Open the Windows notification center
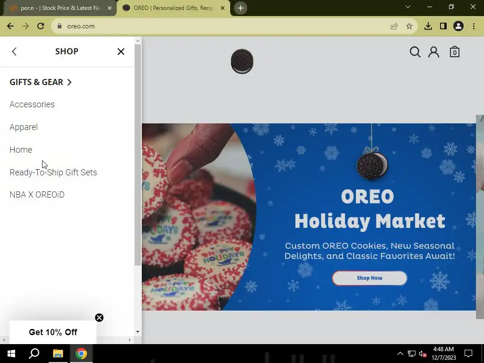484x363 pixels. click(468, 354)
